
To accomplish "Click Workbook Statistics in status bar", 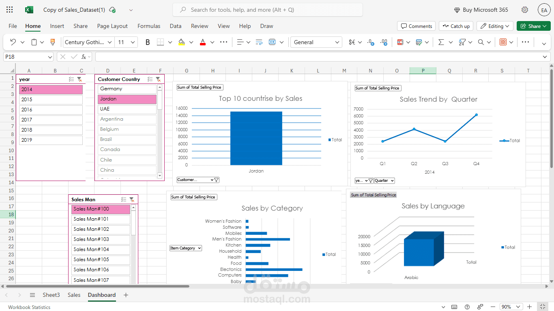I will [x=29, y=307].
